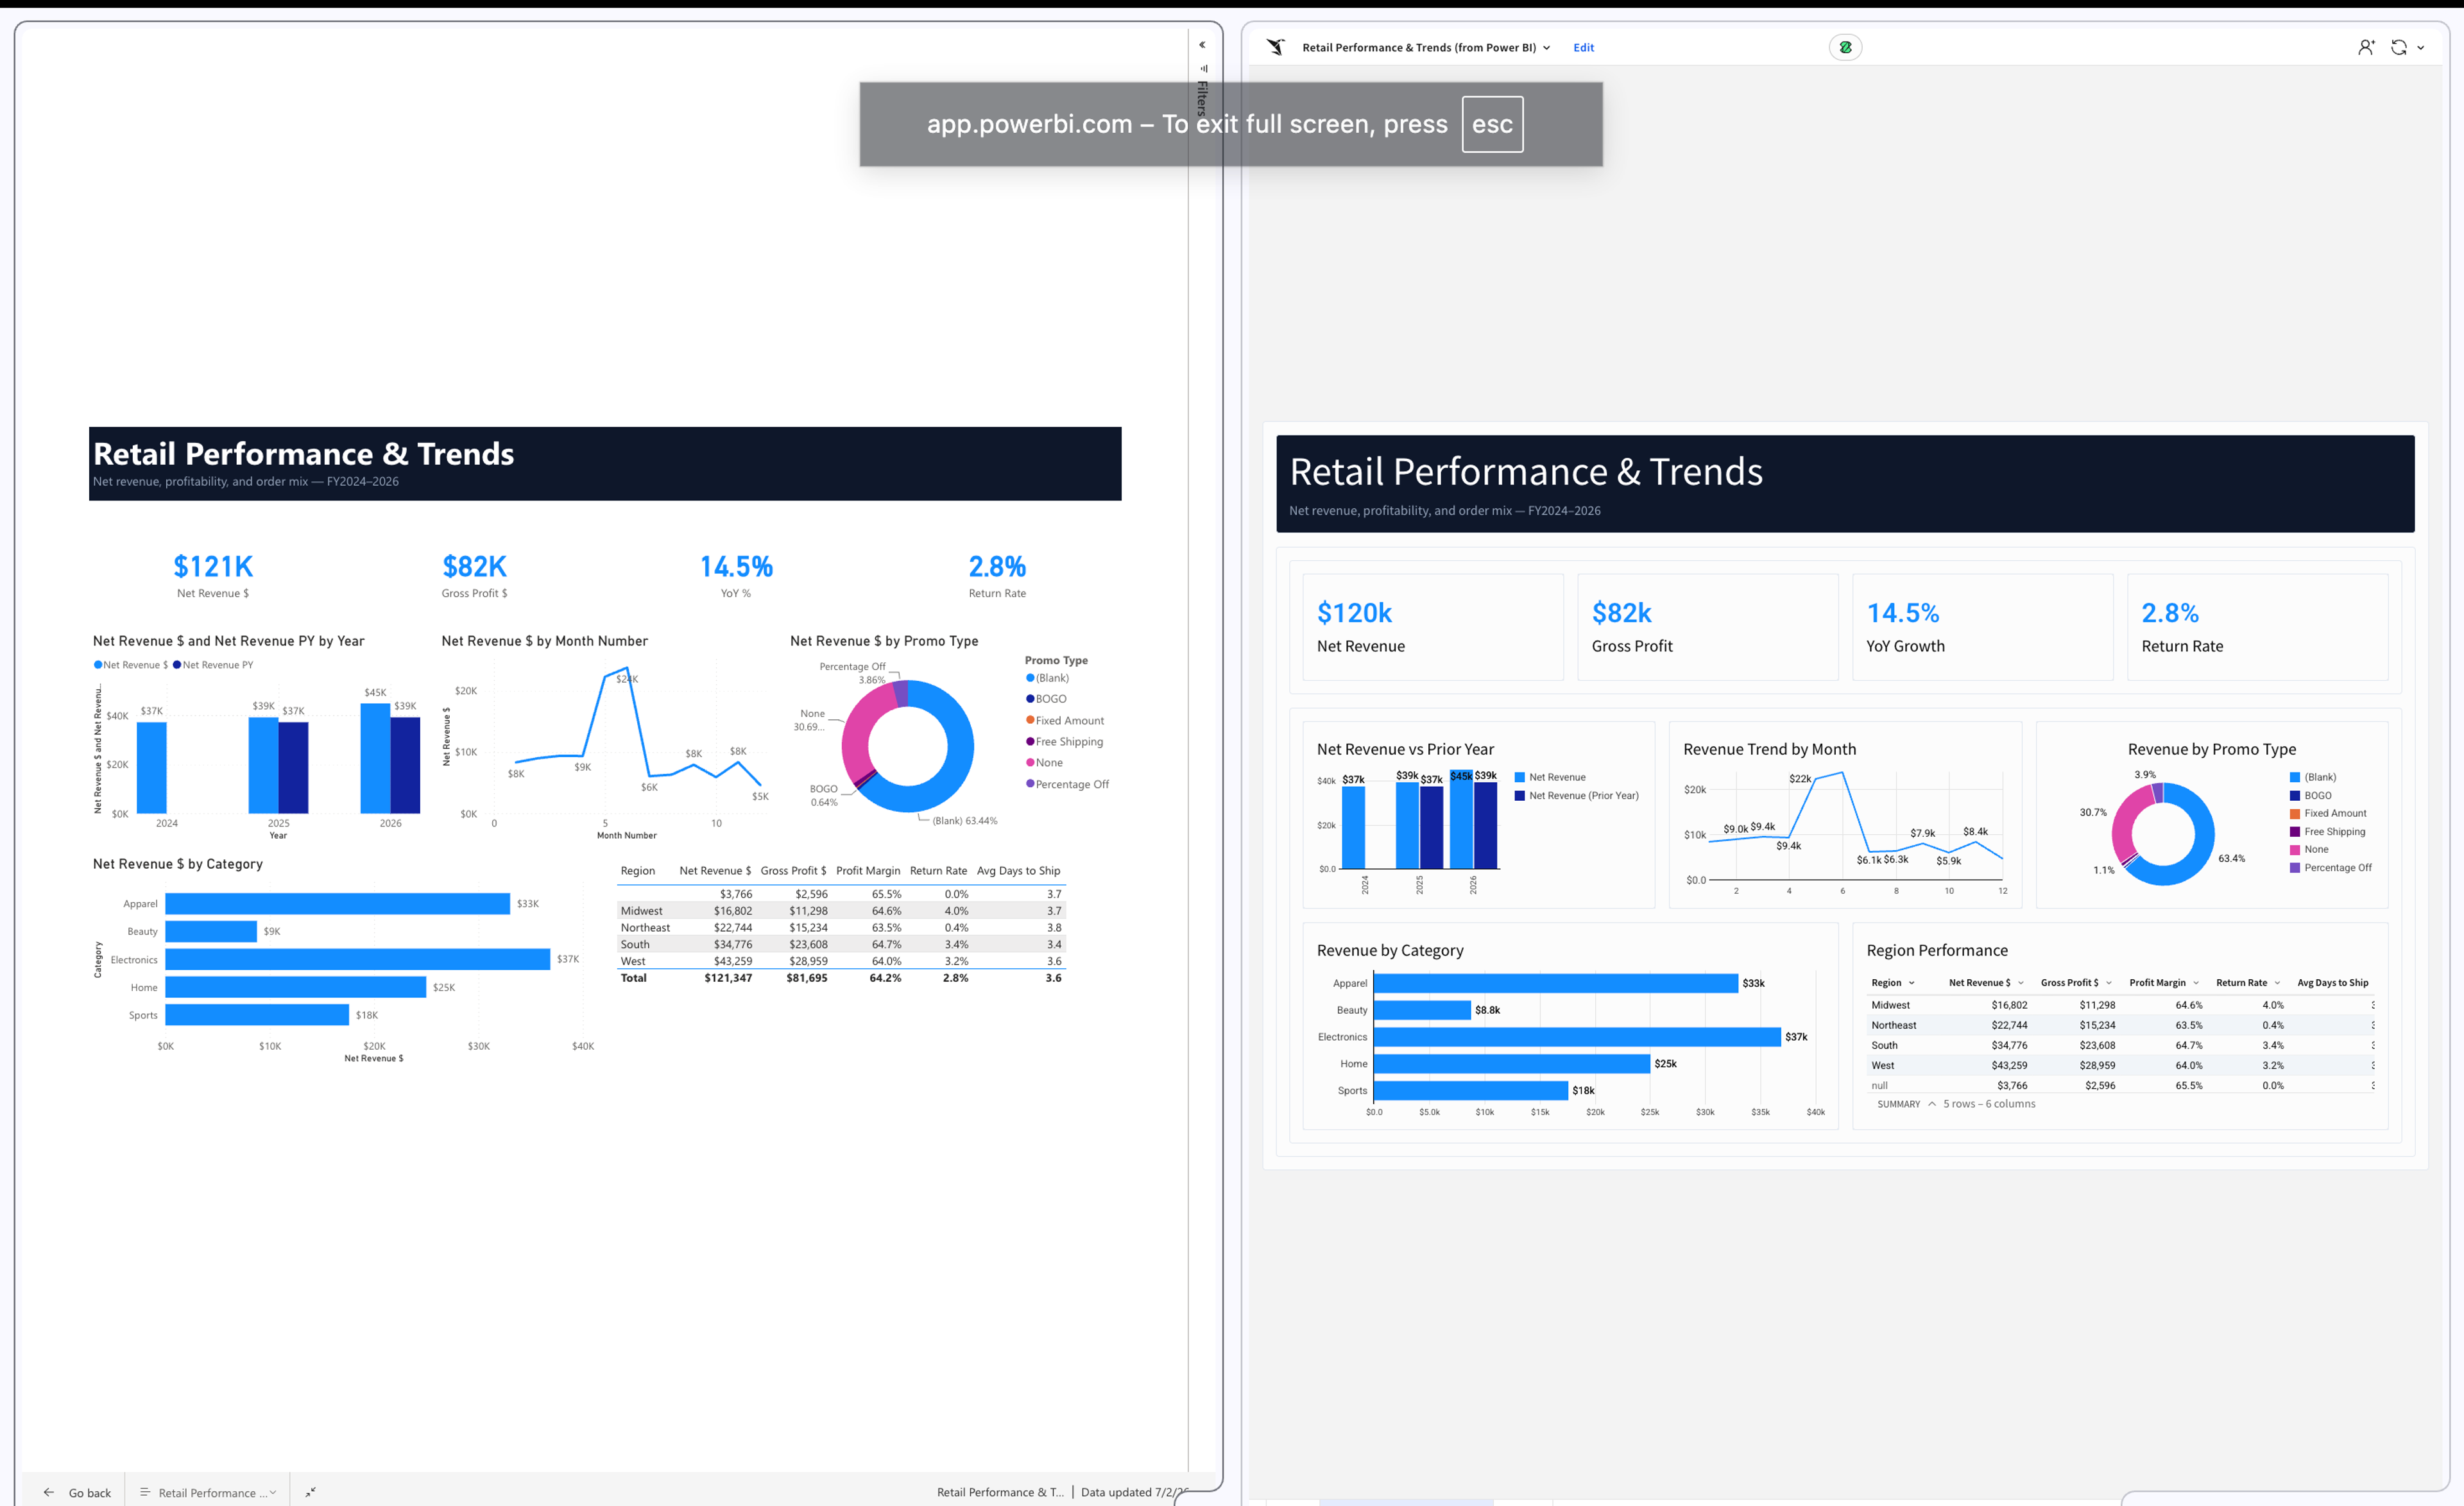The image size is (2464, 1506).
Task: Click the South row in Sigma table
Action: tap(2121, 1045)
